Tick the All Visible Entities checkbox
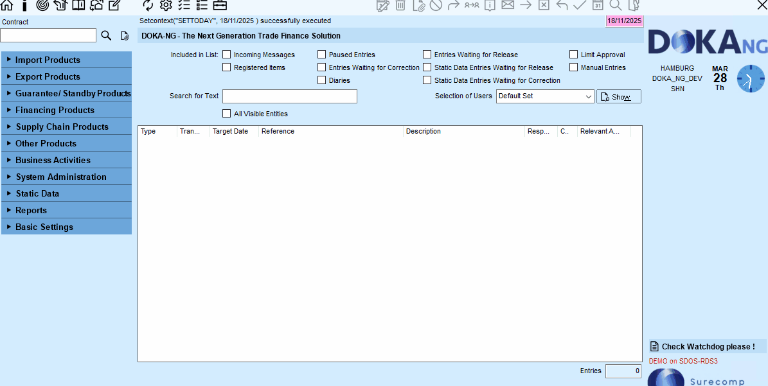Image resolution: width=768 pixels, height=386 pixels. 226,113
